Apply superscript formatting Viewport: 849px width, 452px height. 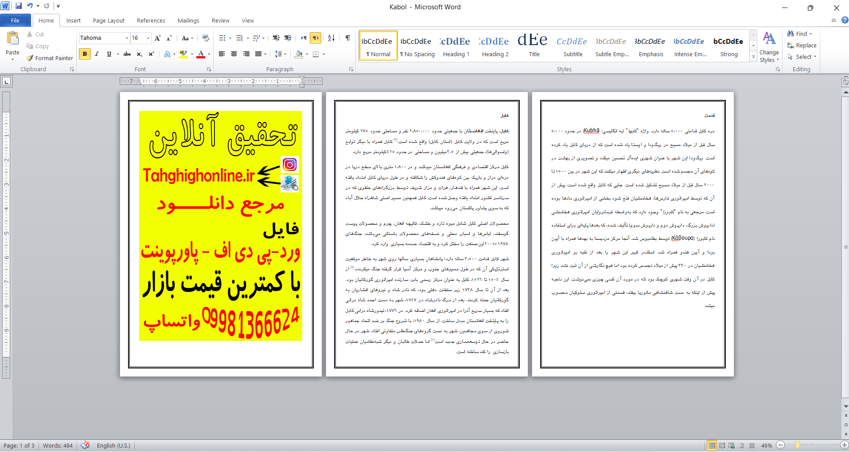pos(151,54)
